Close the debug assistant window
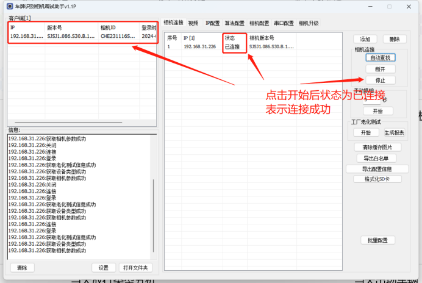 (x=409, y=7)
